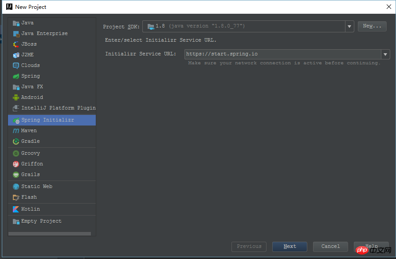The height and width of the screenshot is (259, 396).
Task: Select the JBoss project type label
Action: click(29, 44)
